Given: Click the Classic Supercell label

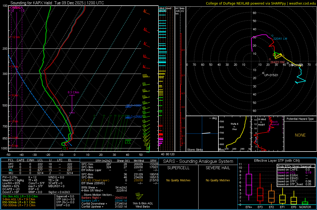Looking at the screenshot, I should [275, 123].
